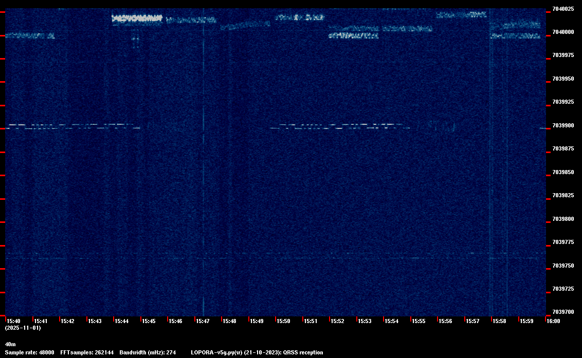Screen dimensions: 582x358
Task: Click the 15:40 time axis label
Action: (x=14, y=321)
